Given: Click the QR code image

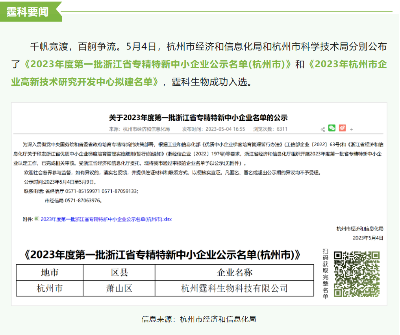Looking at the screenshot, I should [x=357, y=274].
